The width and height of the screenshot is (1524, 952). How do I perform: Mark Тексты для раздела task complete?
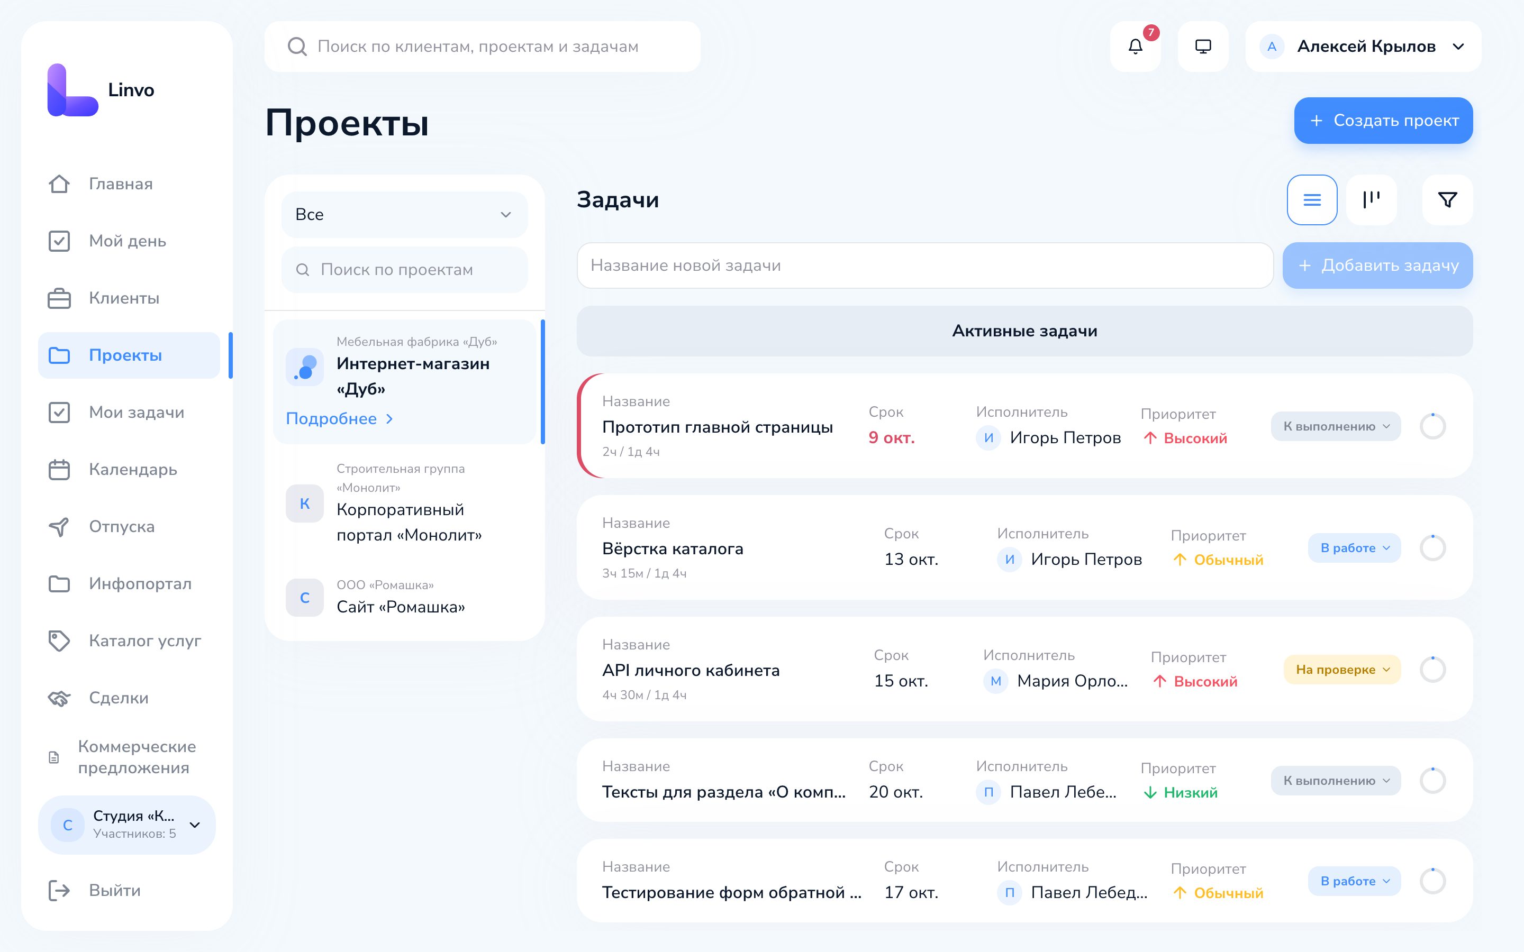(x=1432, y=781)
